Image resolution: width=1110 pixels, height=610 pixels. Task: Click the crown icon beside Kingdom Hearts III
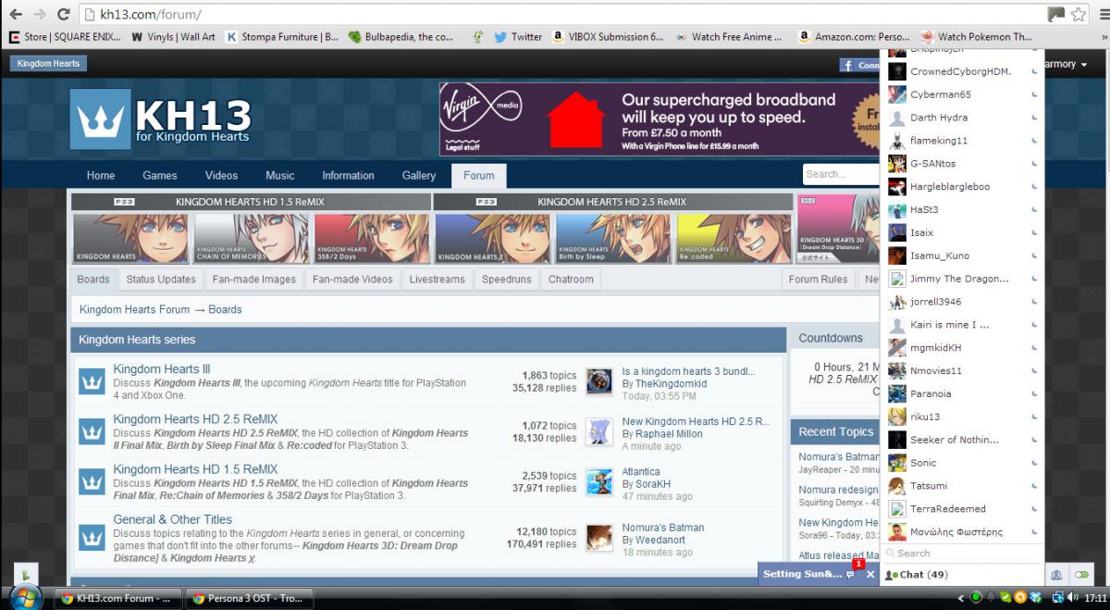coord(92,381)
